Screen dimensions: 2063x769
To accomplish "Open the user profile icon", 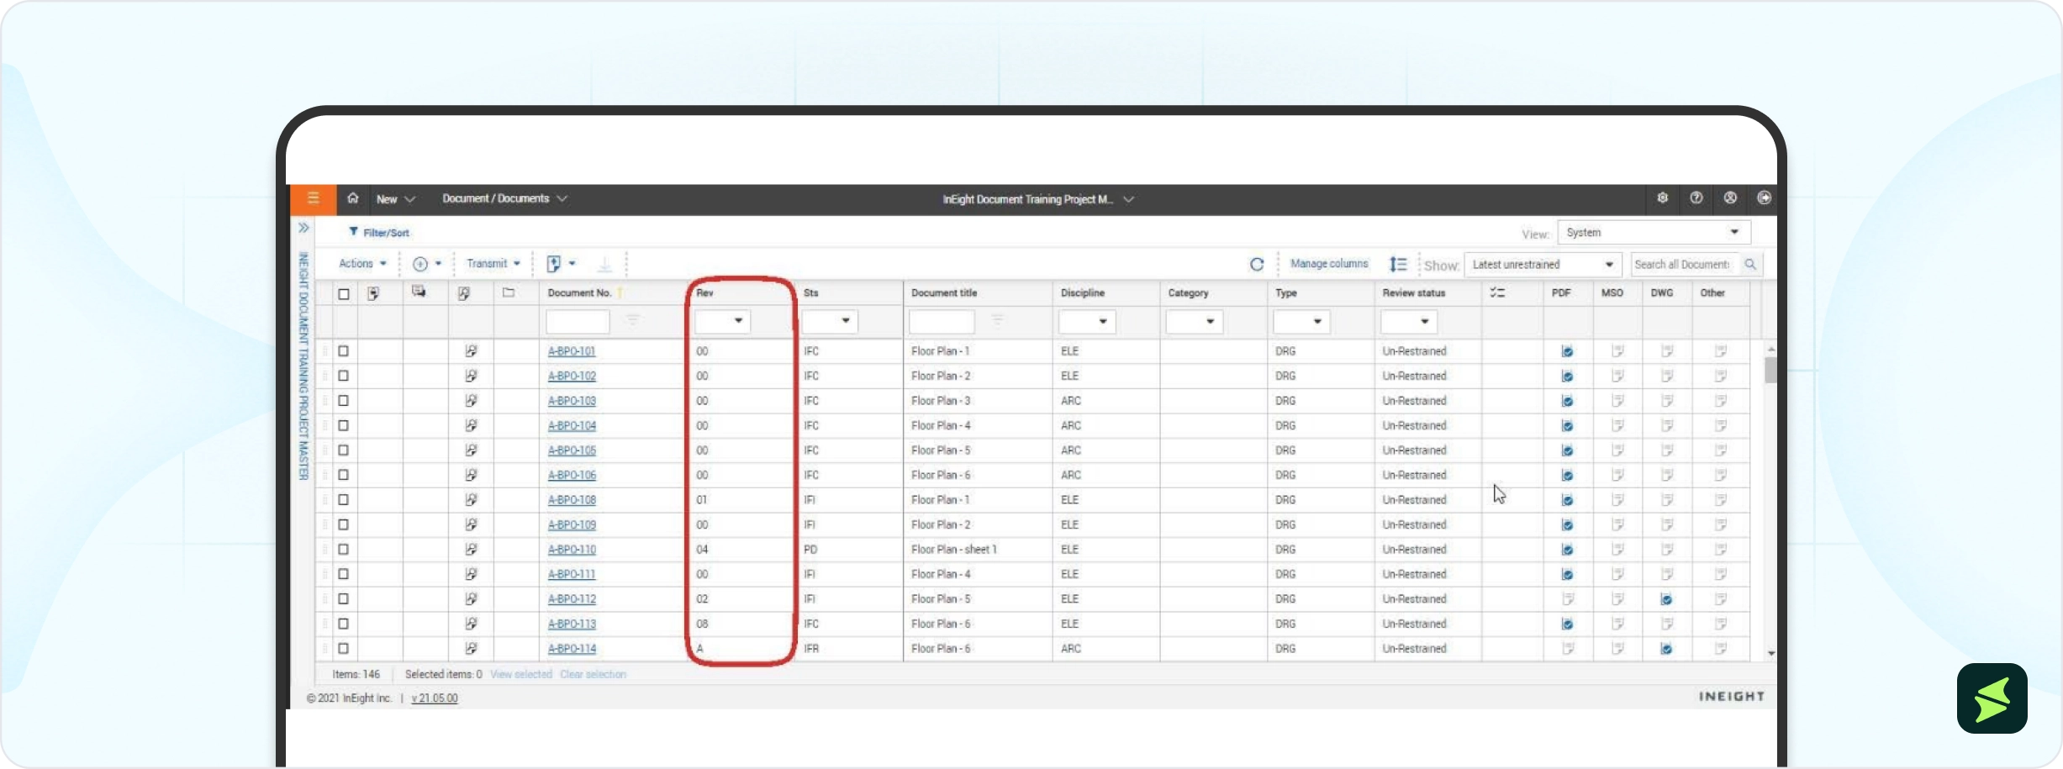I will [1730, 198].
